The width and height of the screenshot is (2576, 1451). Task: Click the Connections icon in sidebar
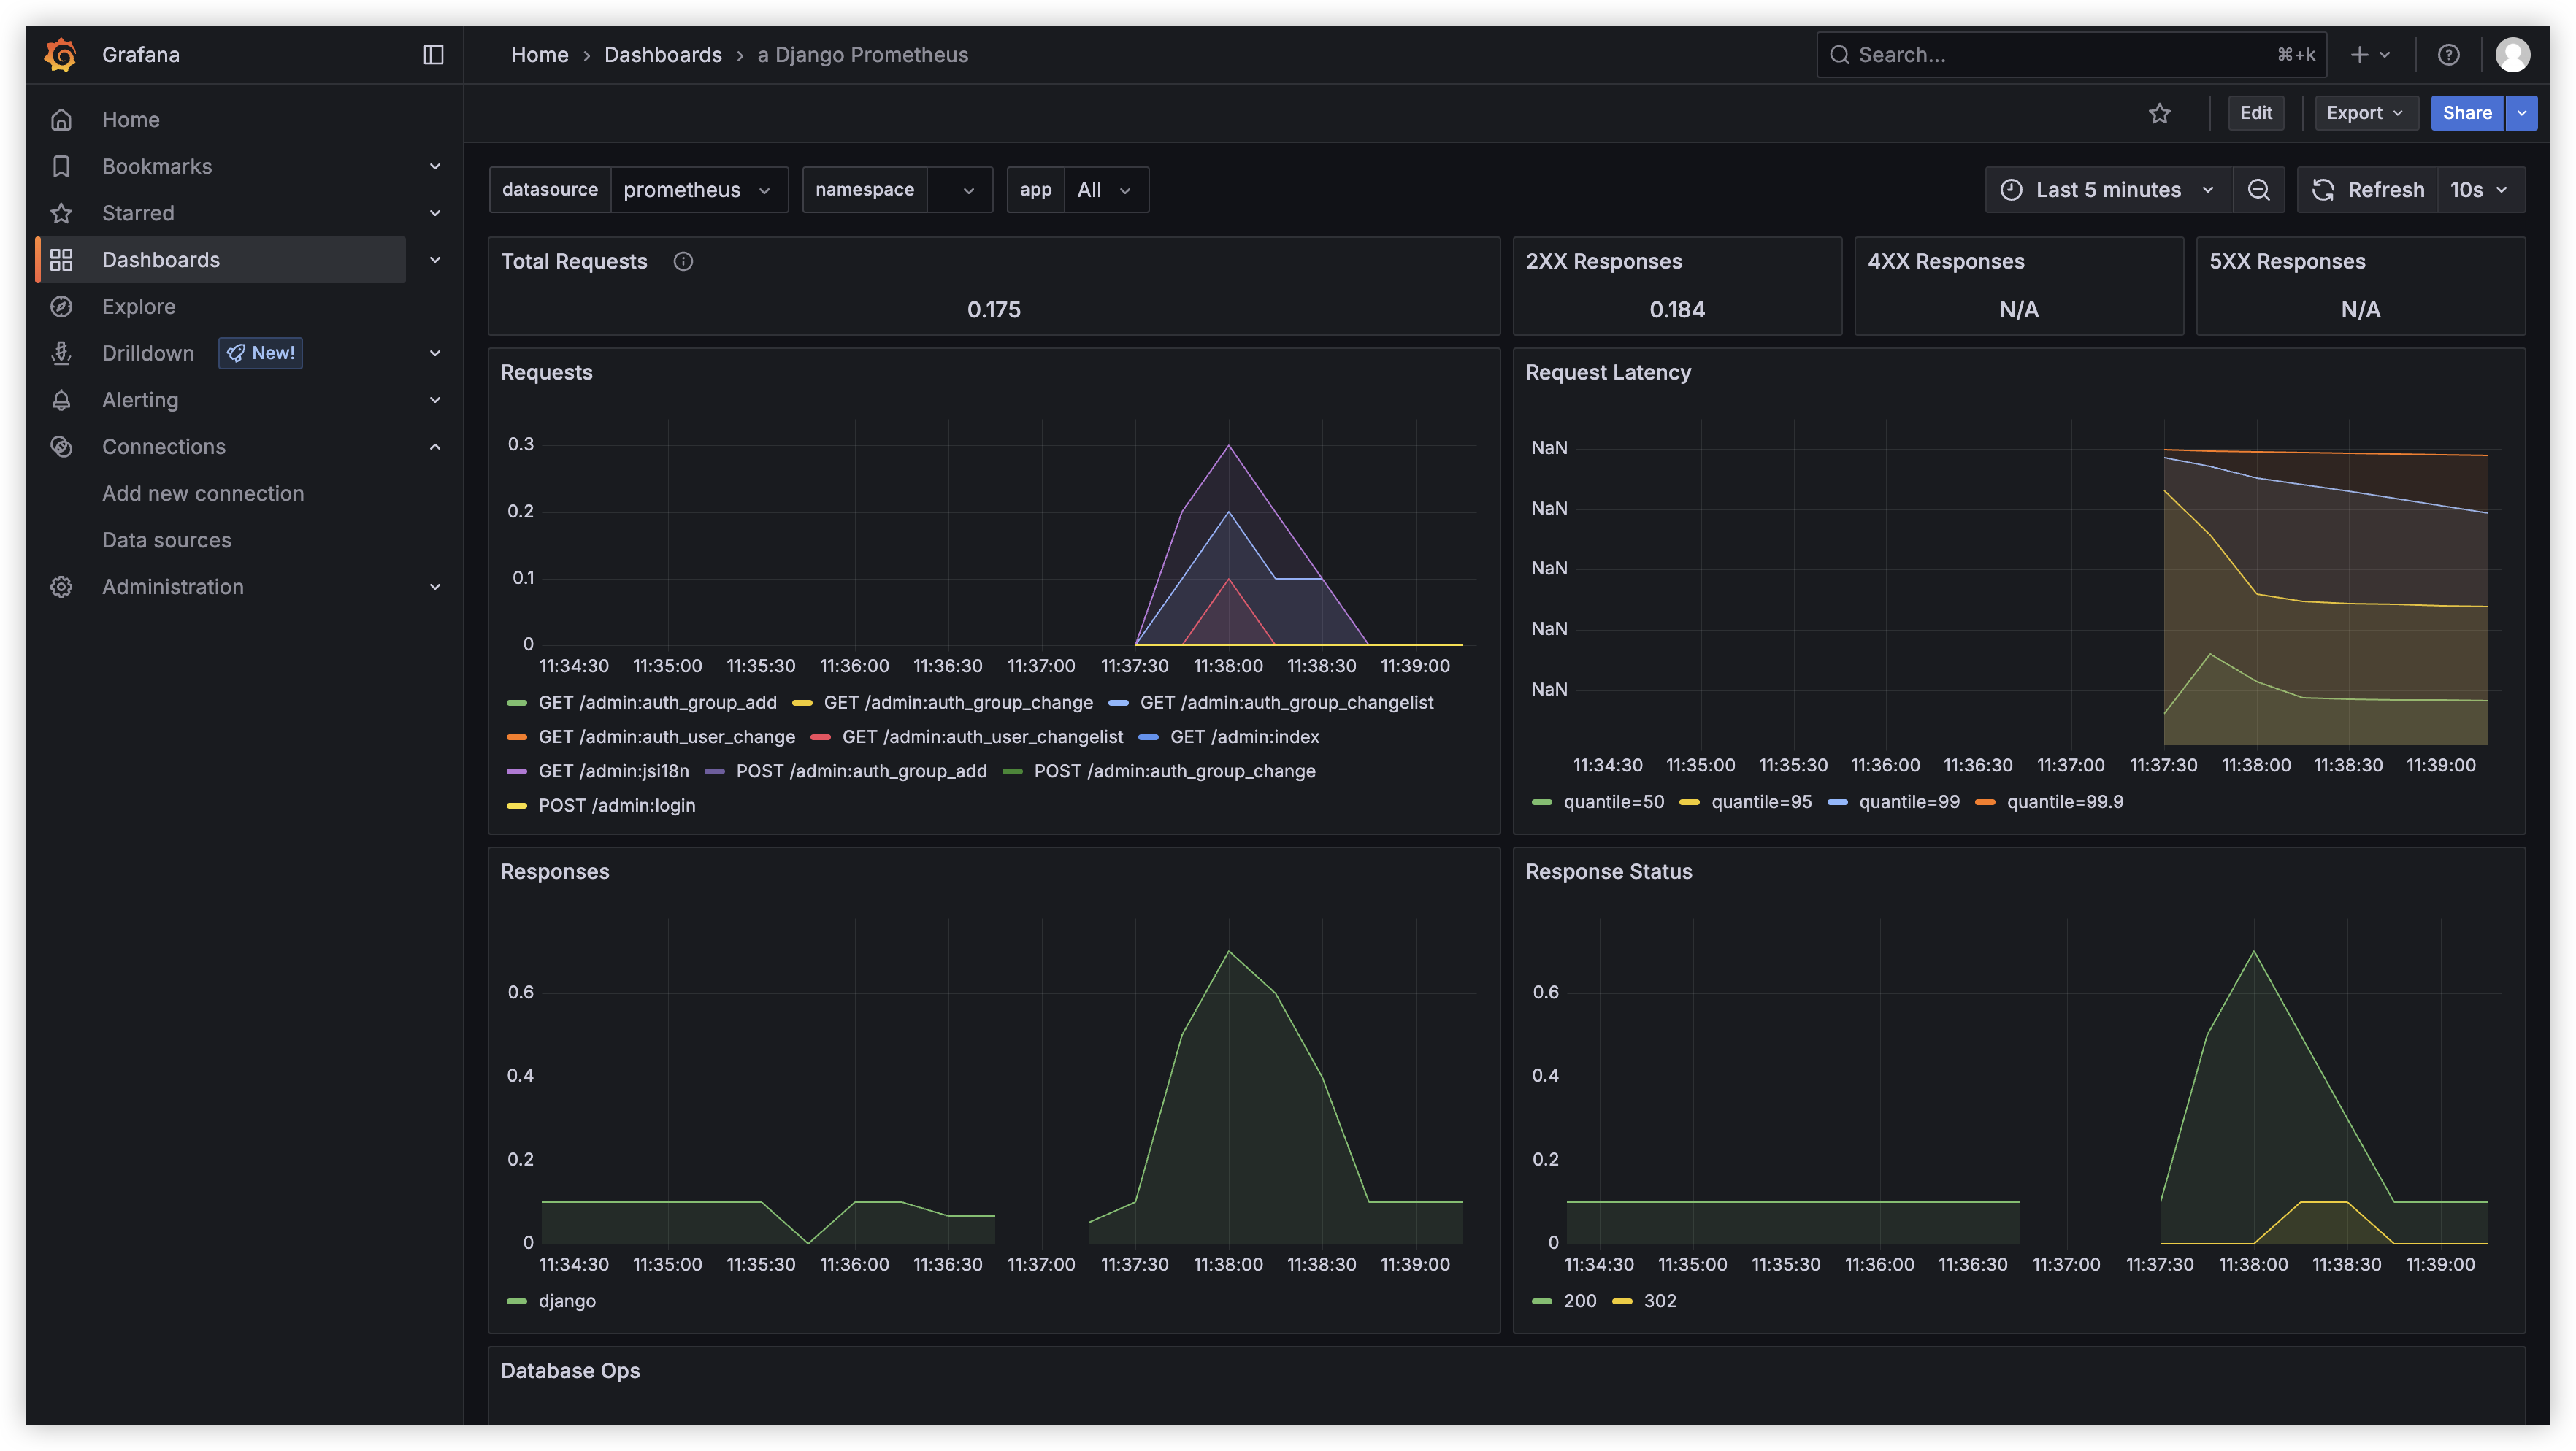coord(61,447)
